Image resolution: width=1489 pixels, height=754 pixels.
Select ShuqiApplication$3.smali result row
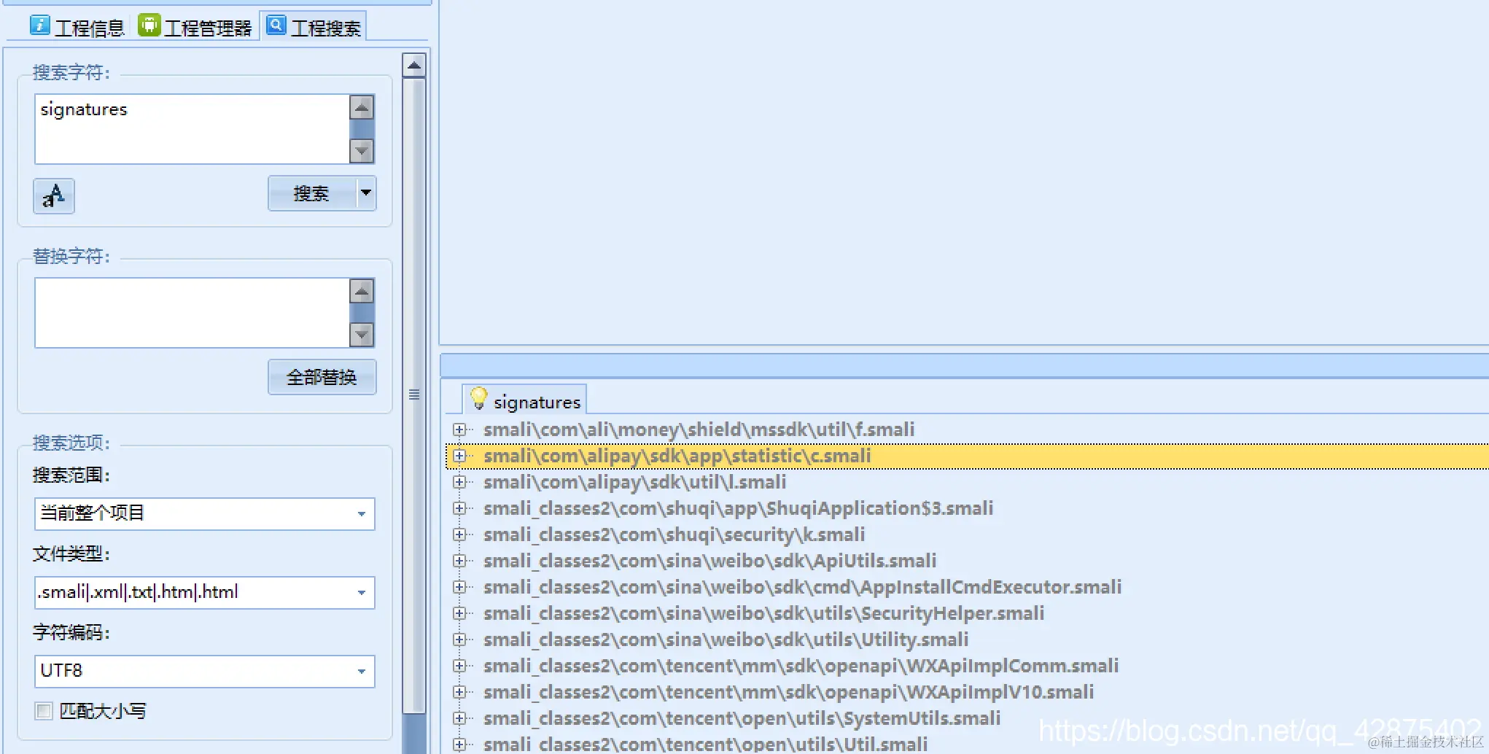[x=738, y=508]
